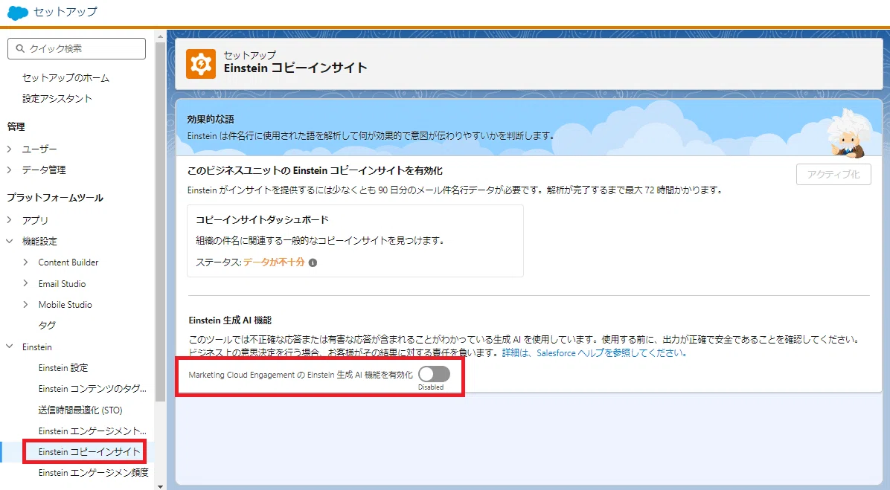Image resolution: width=890 pixels, height=490 pixels.
Task: Click the sidebar scrollbar down arrow
Action: click(160, 486)
